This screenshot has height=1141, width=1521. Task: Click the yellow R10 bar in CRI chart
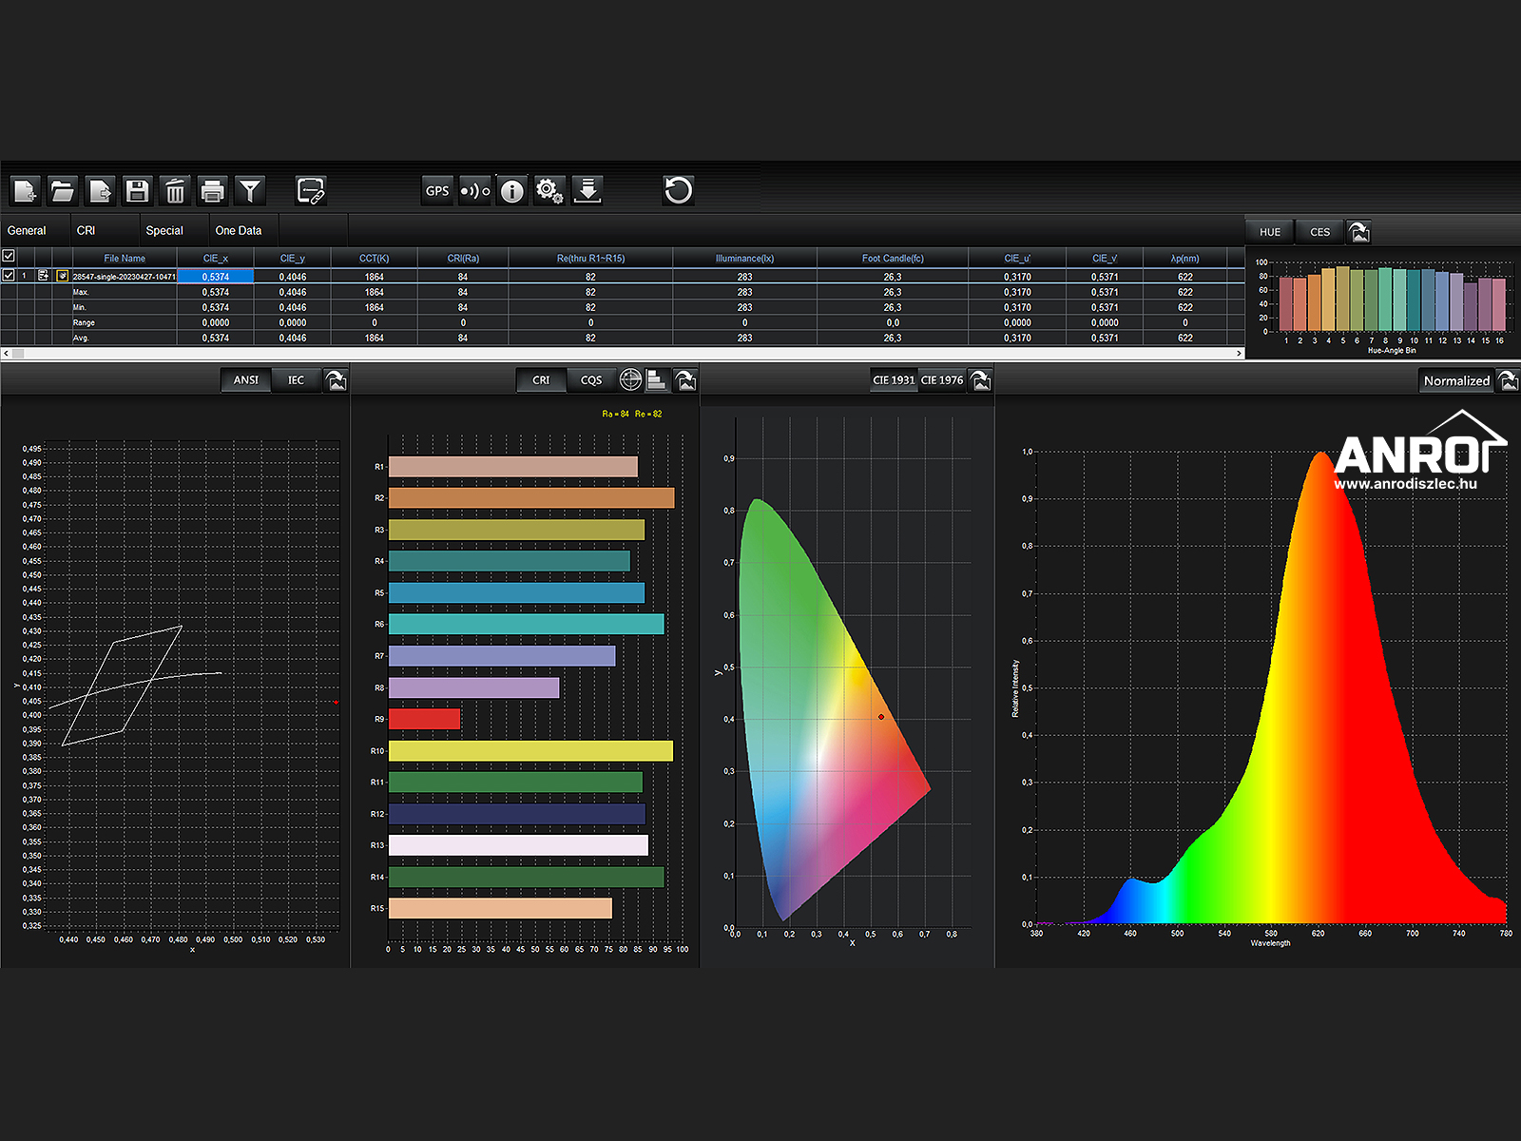point(530,751)
